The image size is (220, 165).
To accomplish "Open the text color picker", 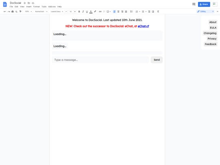I will (x=91, y=11).
